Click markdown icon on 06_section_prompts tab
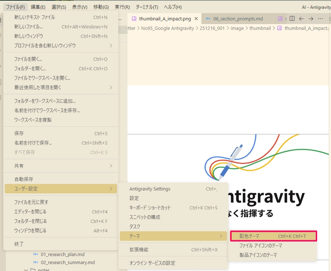 click(x=208, y=19)
